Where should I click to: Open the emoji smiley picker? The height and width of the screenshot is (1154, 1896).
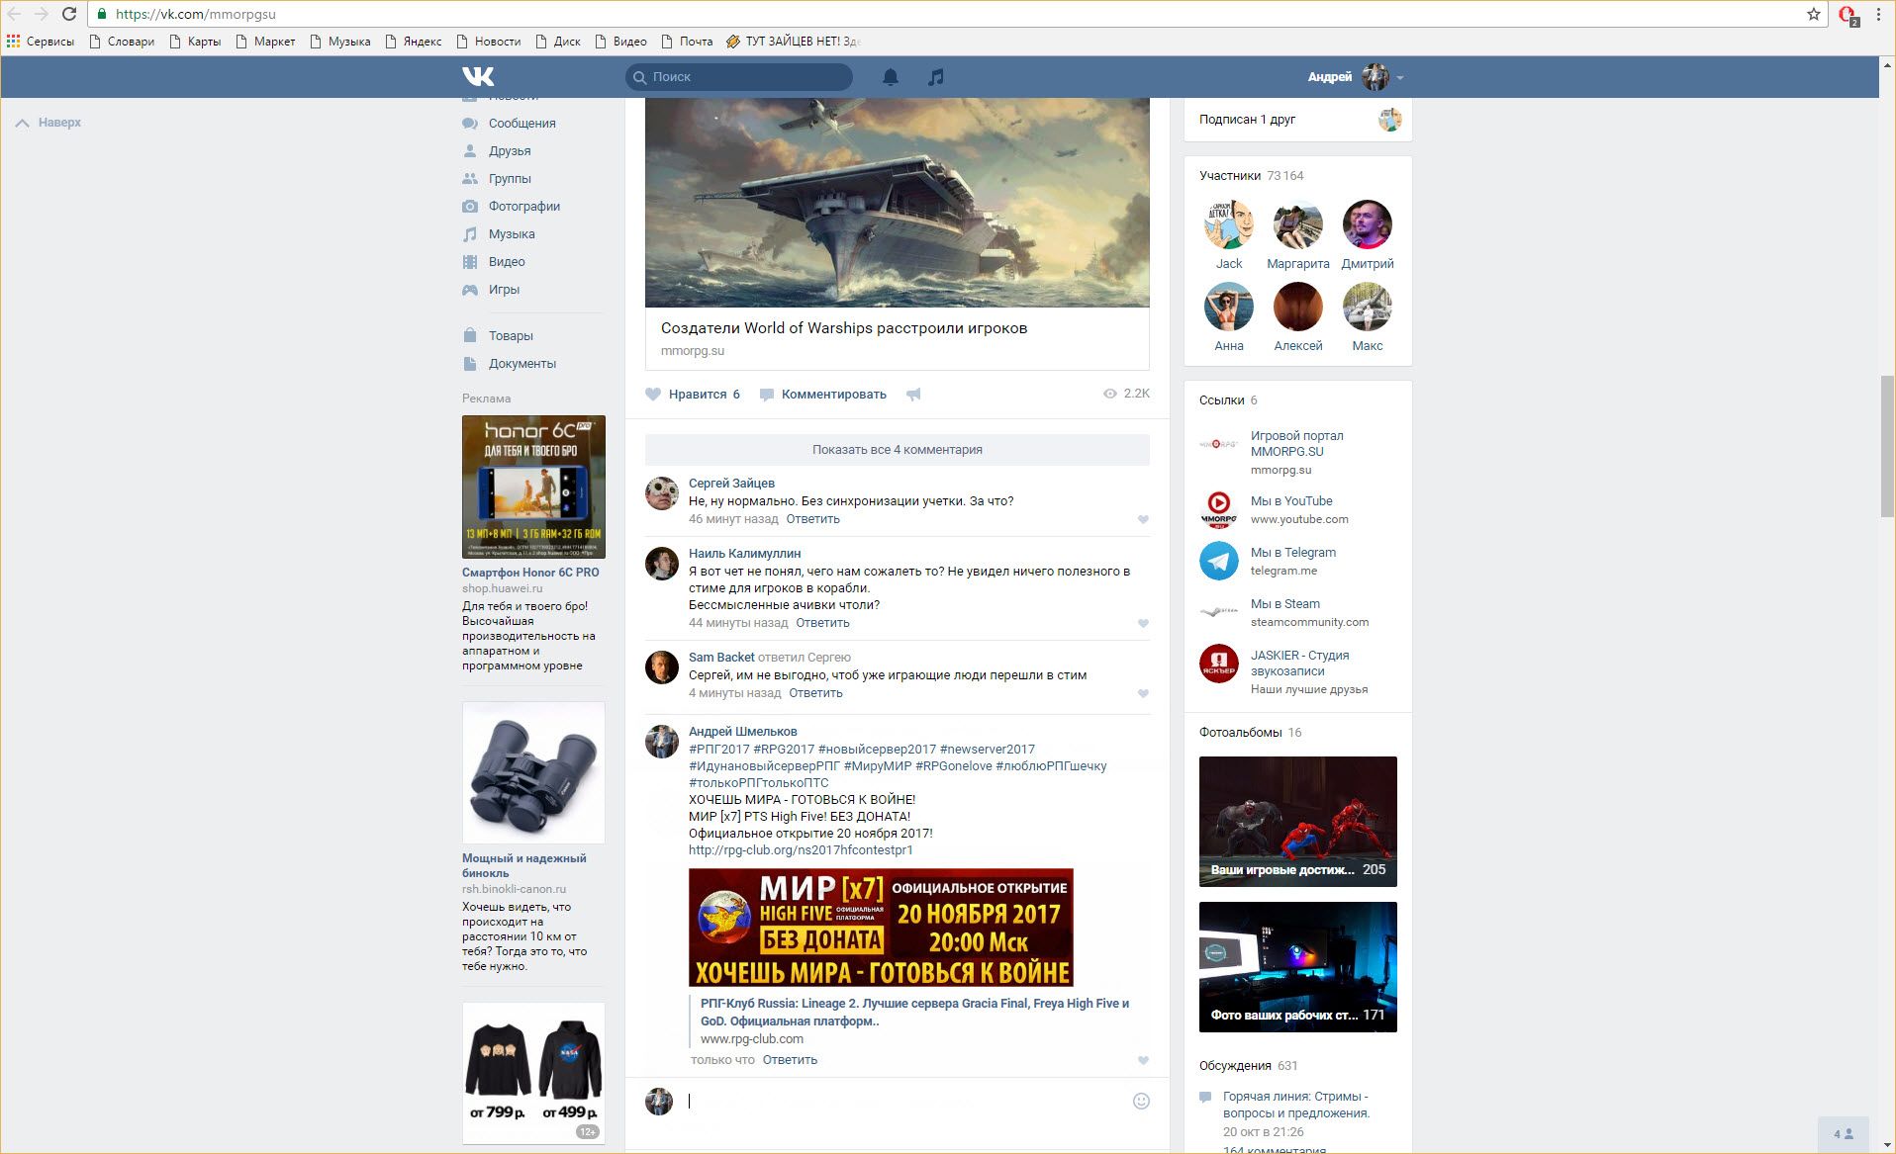click(1141, 1102)
